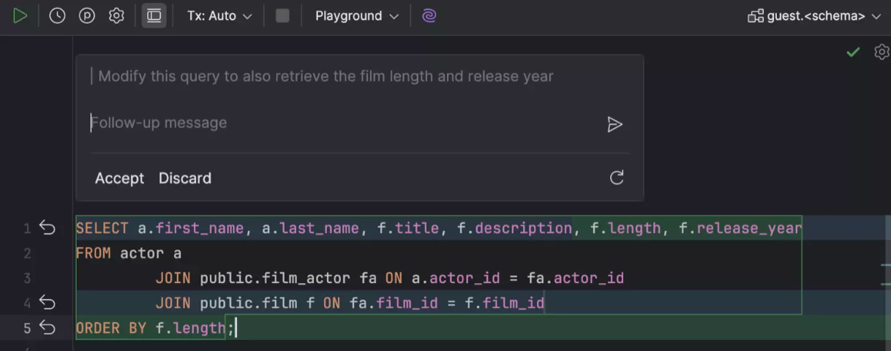Revert the ORDER BY change on line 5
Screen dimensions: 891x351
coord(48,328)
